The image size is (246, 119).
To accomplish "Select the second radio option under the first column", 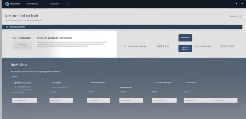I will (16, 86).
